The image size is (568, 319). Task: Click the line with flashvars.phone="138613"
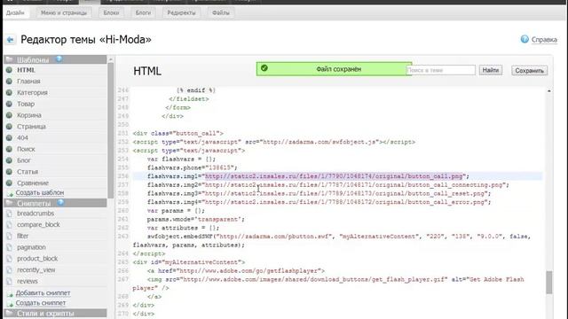(x=192, y=167)
